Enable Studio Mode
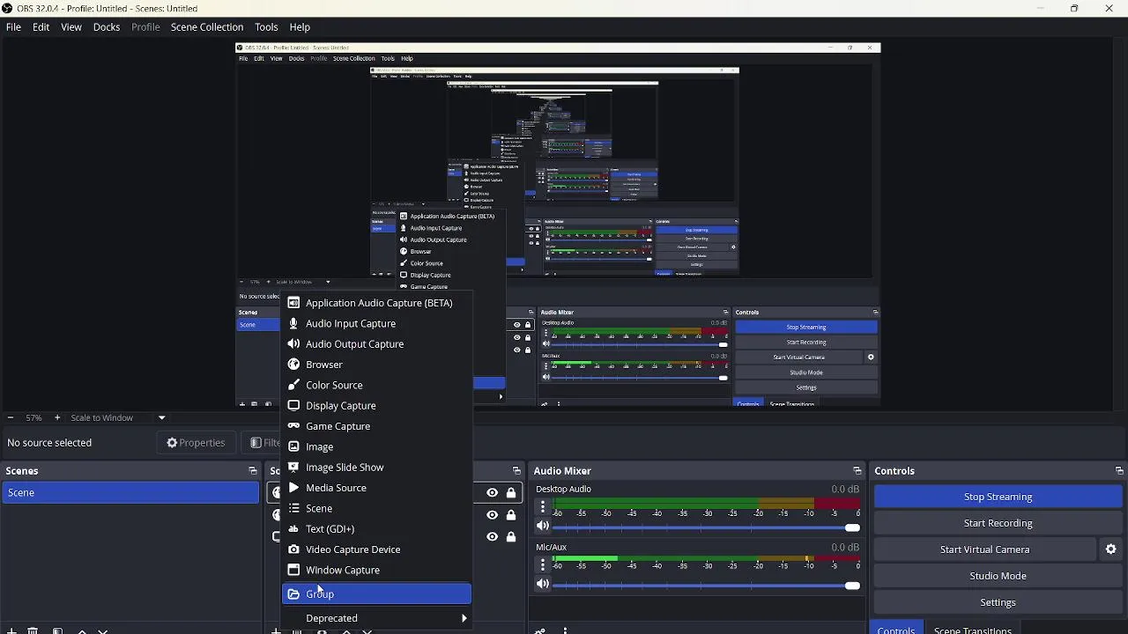Image resolution: width=1128 pixels, height=634 pixels. [x=998, y=576]
